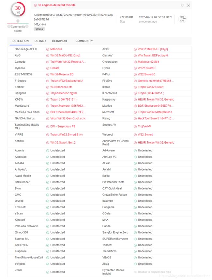Click the alert icon beside Kaspersky result
212x280 pixels.
coord(135,100)
